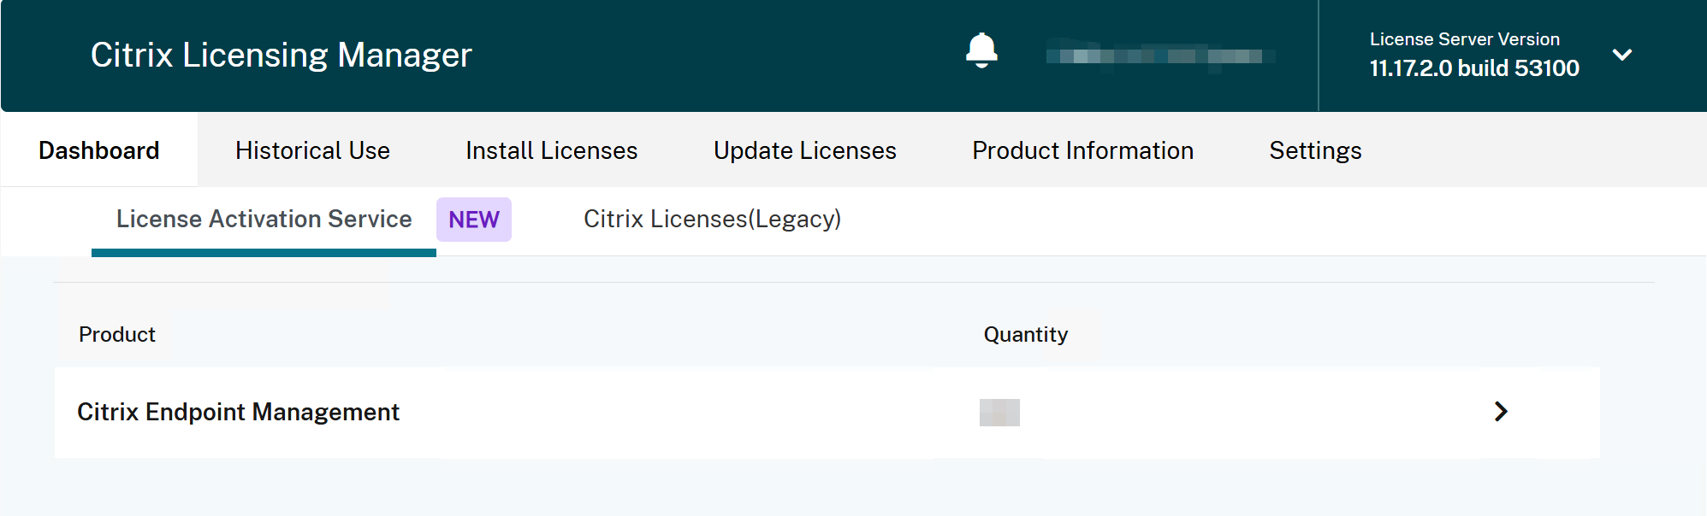
Task: Select the Citrix Endpoint Management product name
Action: [x=238, y=413]
